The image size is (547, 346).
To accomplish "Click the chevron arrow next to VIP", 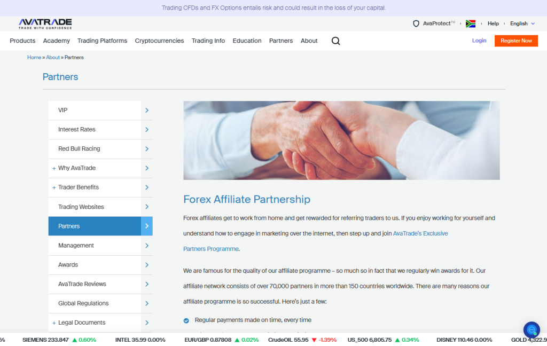I will pos(146,110).
